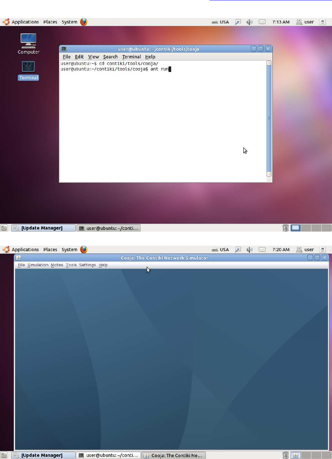
Task: Click the 7:13 AM clock
Action: (281, 22)
